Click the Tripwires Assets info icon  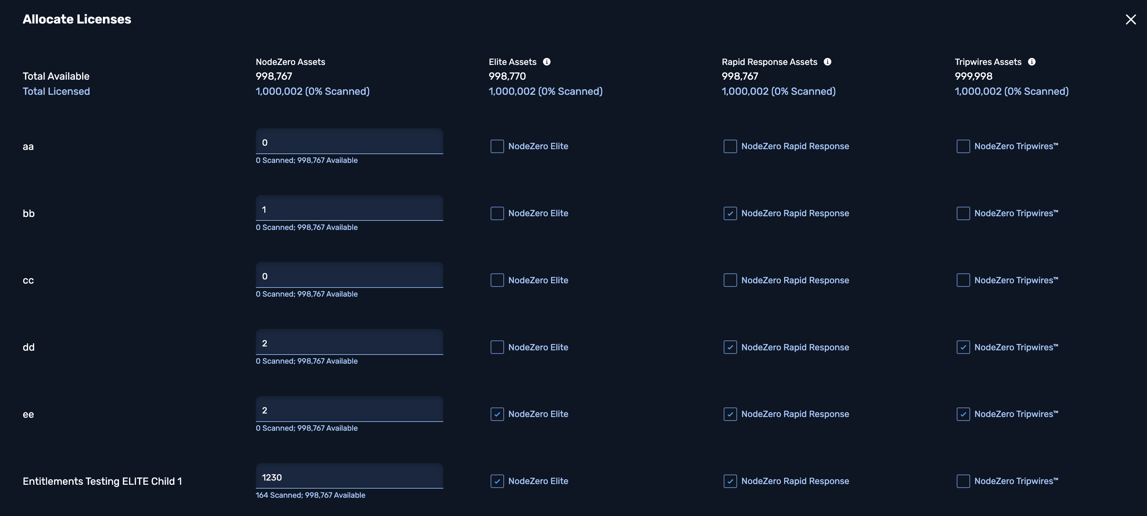point(1031,62)
